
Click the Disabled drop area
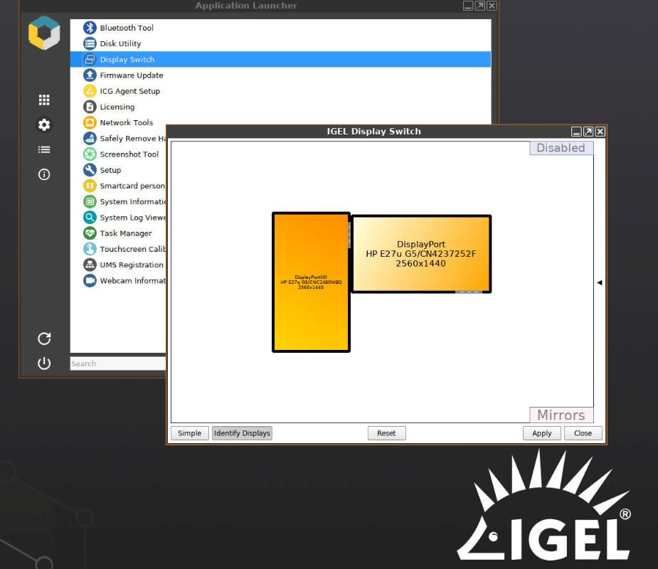(x=561, y=148)
